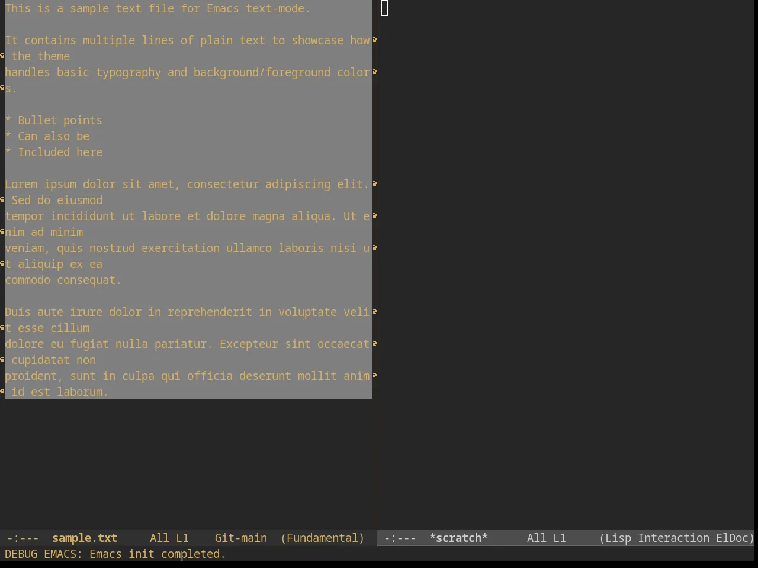758x568 pixels.
Task: Click the '* Can also be' line
Action: coord(47,136)
